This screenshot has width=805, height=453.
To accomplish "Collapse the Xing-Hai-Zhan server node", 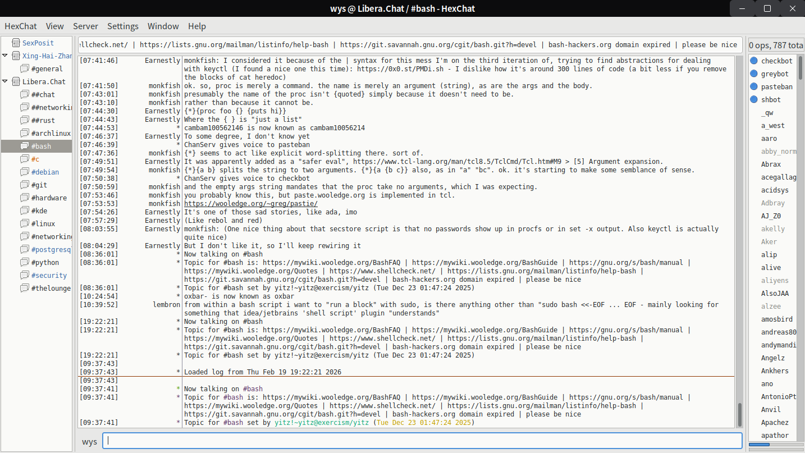I will [5, 56].
